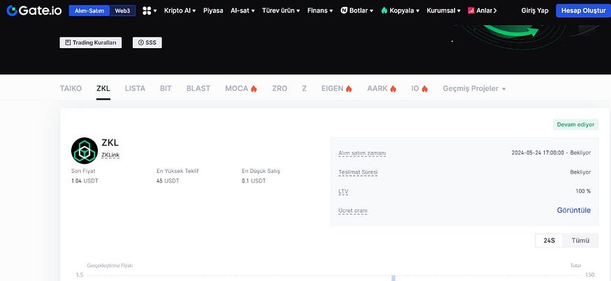Show more menu items via Anlar arrow

pos(495,10)
